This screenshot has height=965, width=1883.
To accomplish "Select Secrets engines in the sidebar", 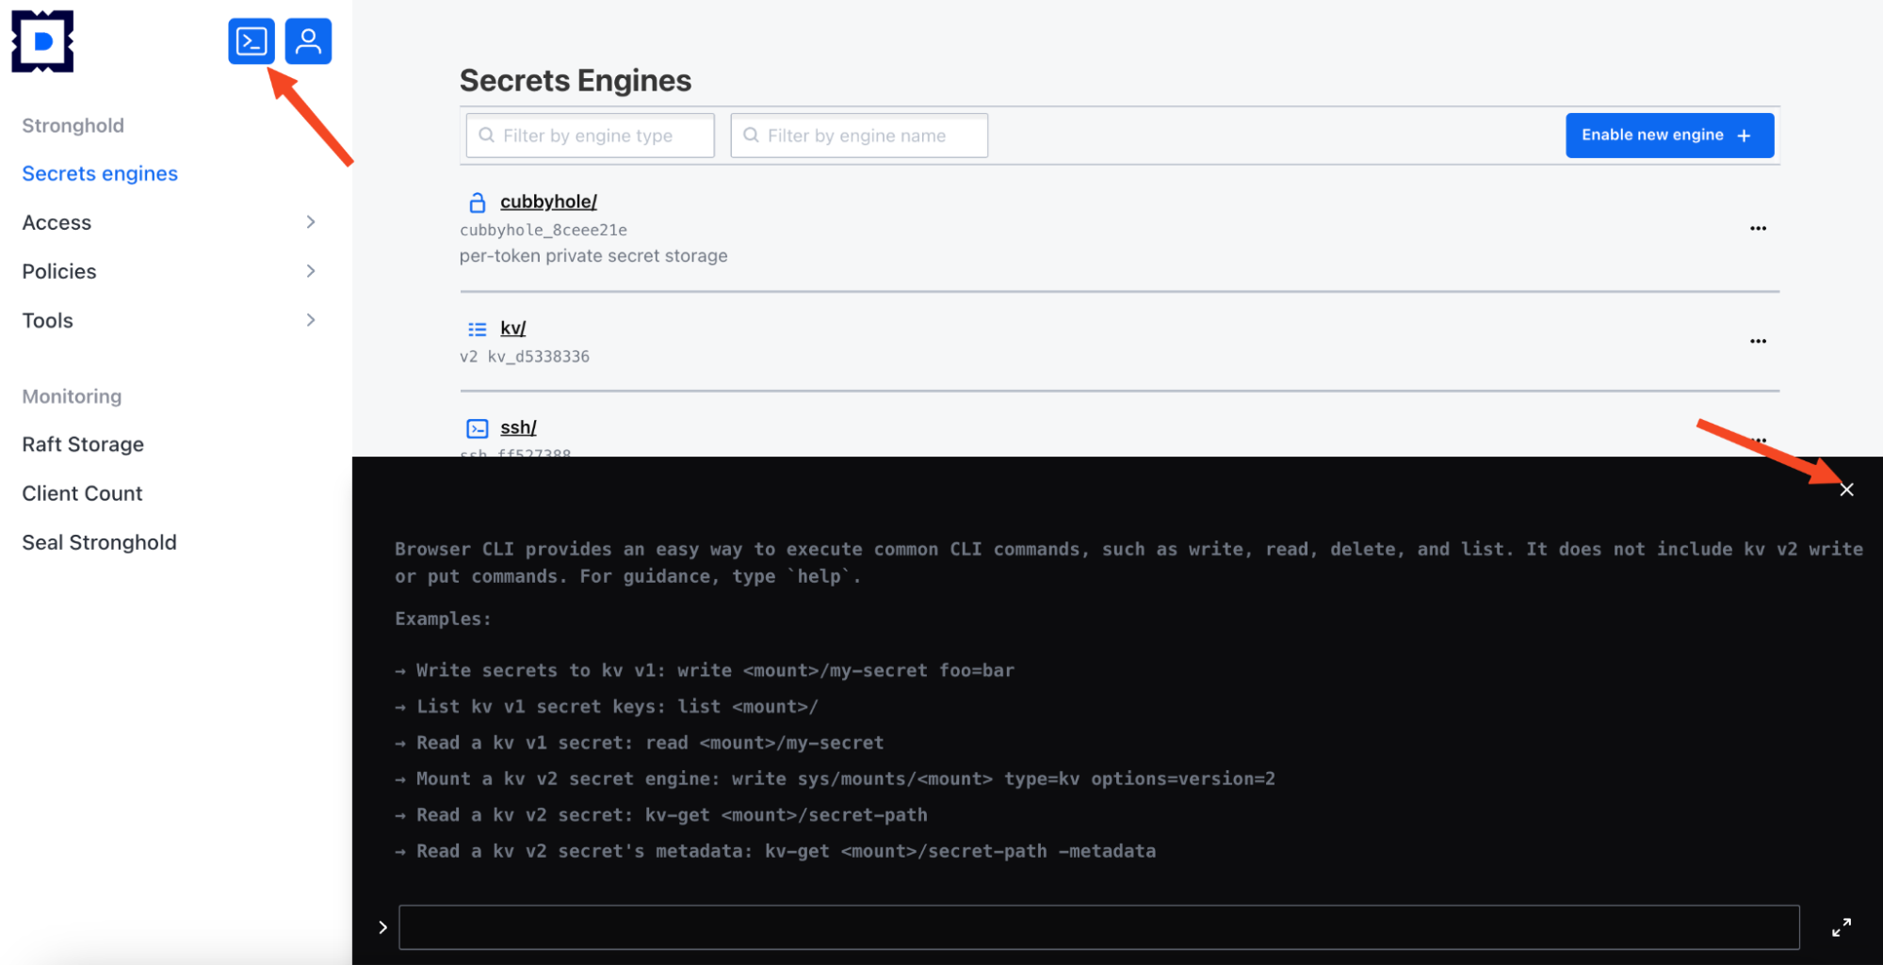I will click(x=100, y=173).
